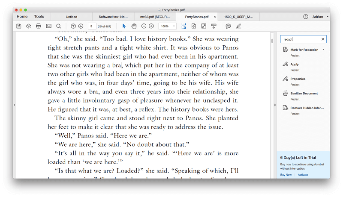Image resolution: width=343 pixels, height=197 pixels.
Task: Click the '6 Day(s) Left in Trial' heading
Action: [x=298, y=158]
